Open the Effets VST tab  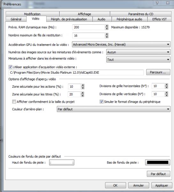point(159,19)
